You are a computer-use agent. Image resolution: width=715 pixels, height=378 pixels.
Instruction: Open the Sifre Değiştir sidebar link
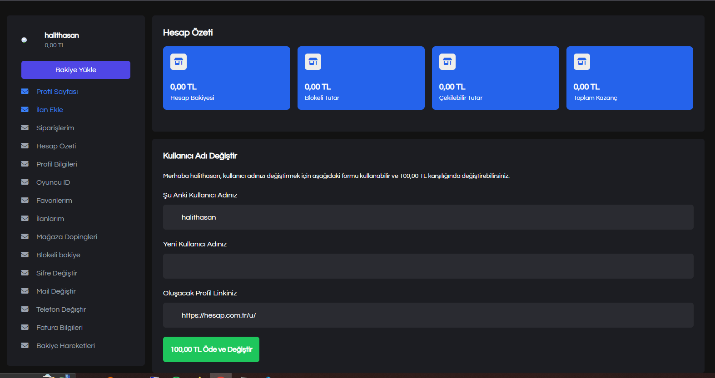pyautogui.click(x=57, y=273)
